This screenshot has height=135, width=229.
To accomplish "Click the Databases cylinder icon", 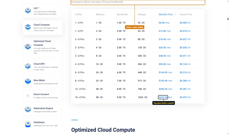I will pyautogui.click(x=28, y=124).
